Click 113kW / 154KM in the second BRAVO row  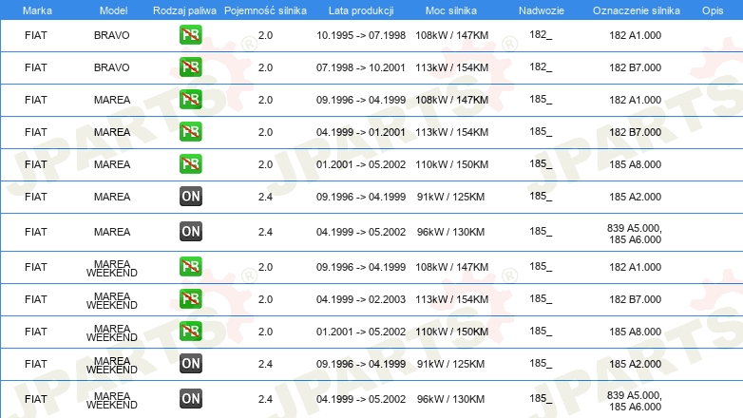452,67
